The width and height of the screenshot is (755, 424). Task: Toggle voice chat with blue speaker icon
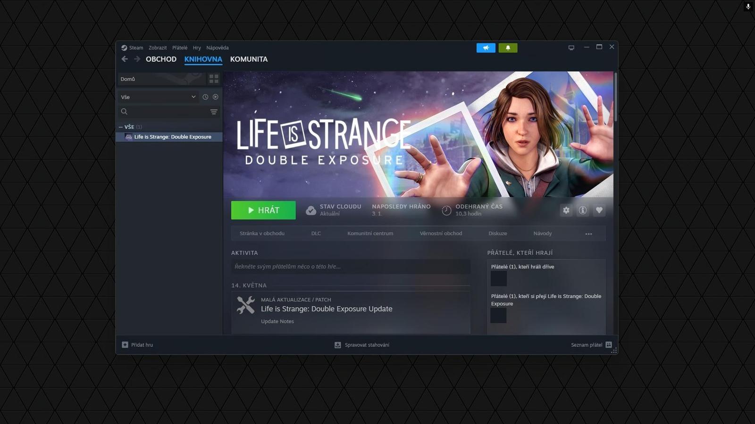(x=486, y=48)
